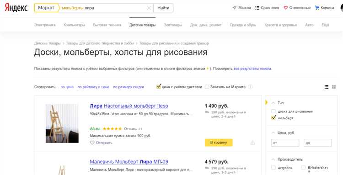The width and height of the screenshot is (343, 175).
Task: Click the 1 490 руб. price
Action: point(217,106)
